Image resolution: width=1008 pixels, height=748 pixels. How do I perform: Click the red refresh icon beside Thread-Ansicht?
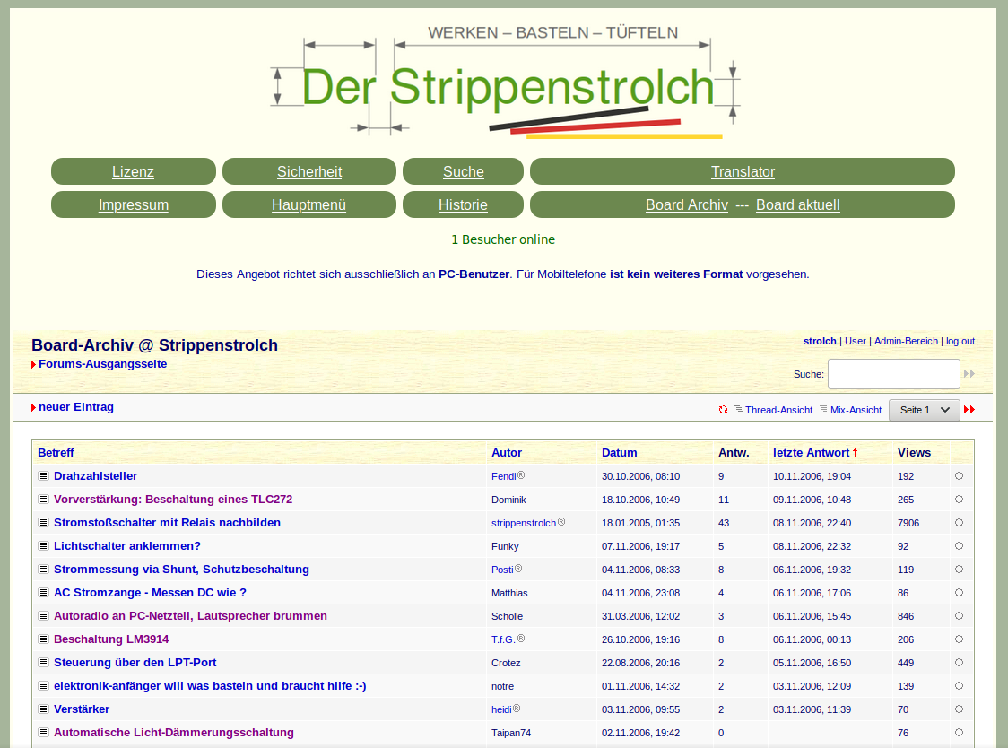coord(723,410)
